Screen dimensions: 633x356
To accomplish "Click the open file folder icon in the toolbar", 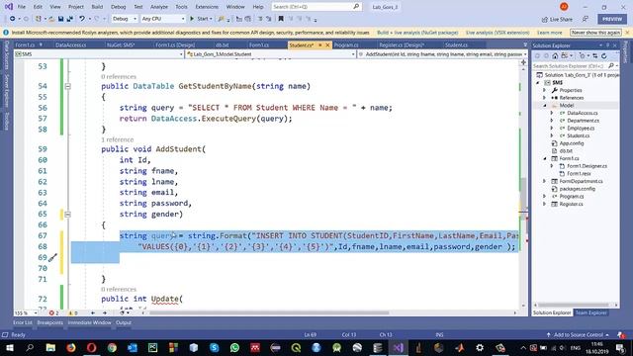I will 51,19.
